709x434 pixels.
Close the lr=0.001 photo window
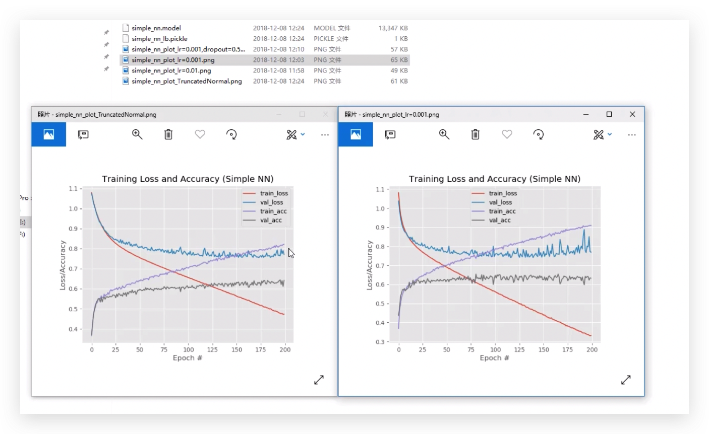point(632,114)
